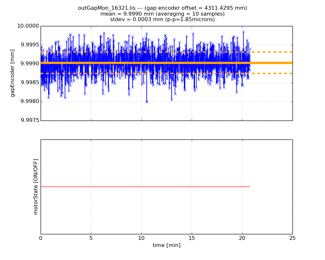The height and width of the screenshot is (260, 325).
Task: Click the lowest data marker at 9.9980
Action: (x=147, y=102)
